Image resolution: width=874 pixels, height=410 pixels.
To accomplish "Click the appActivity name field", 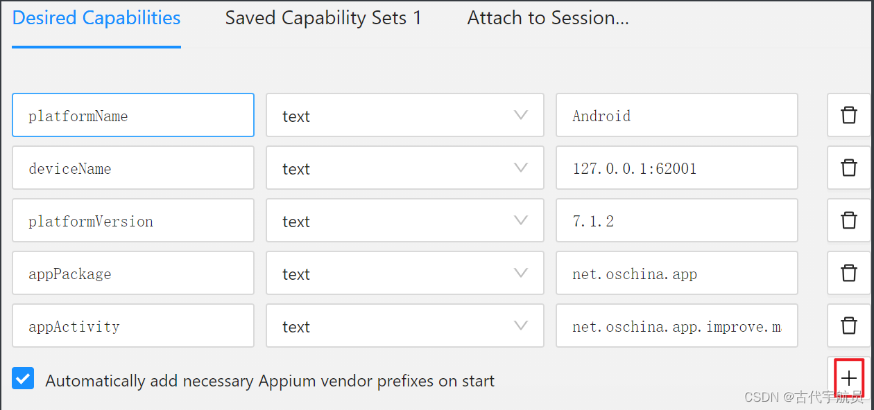I will [x=133, y=326].
